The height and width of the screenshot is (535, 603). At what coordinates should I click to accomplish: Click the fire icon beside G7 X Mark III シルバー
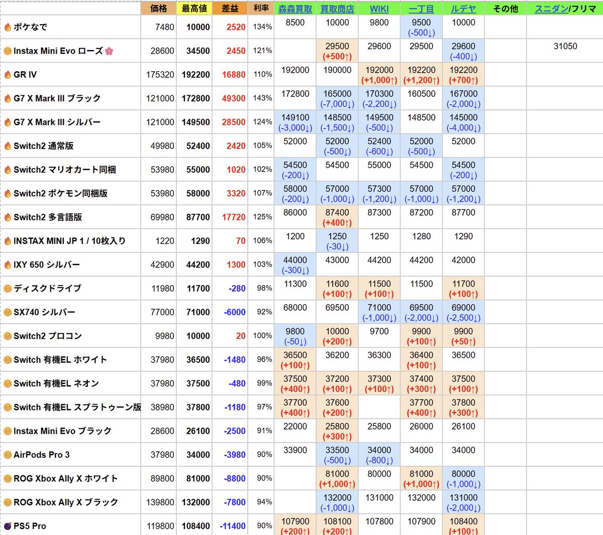(x=8, y=122)
